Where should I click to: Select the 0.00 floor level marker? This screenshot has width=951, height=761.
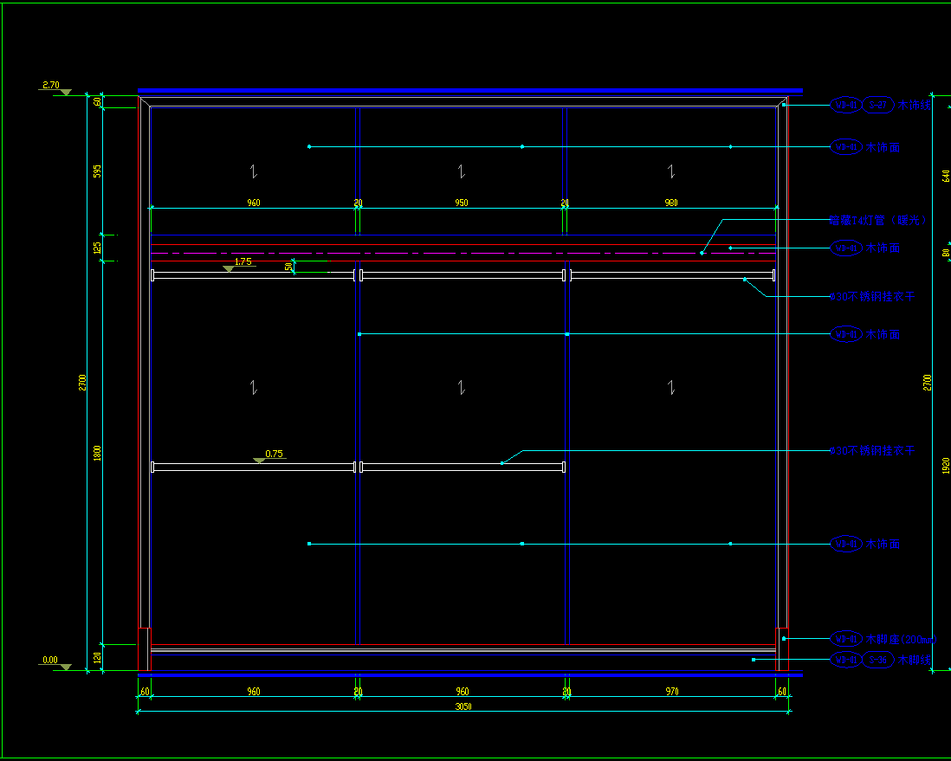pyautogui.click(x=66, y=667)
